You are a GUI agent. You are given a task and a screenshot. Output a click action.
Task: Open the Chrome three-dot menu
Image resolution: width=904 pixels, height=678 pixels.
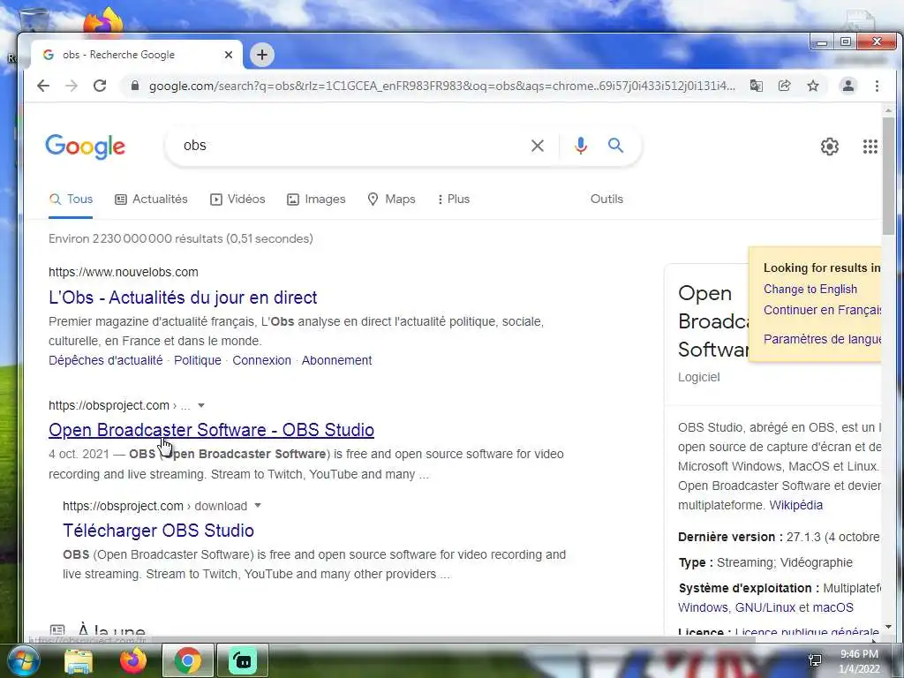(877, 86)
